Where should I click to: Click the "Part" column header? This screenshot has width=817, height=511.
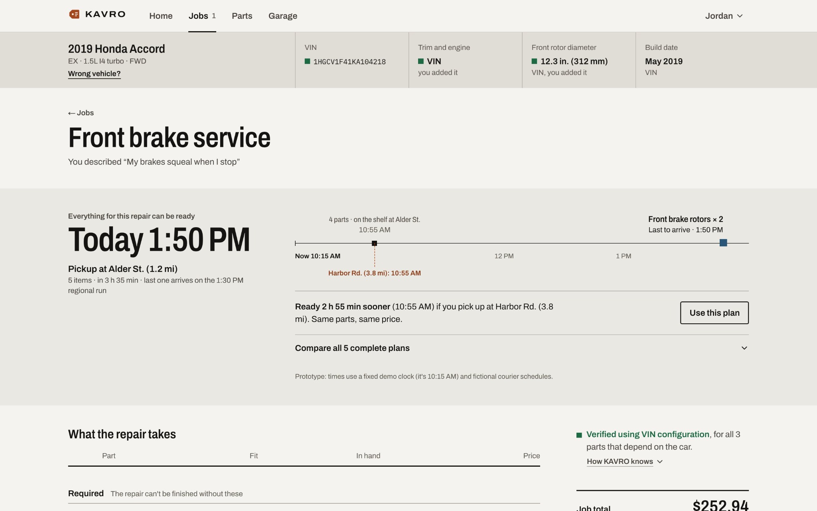coord(109,456)
